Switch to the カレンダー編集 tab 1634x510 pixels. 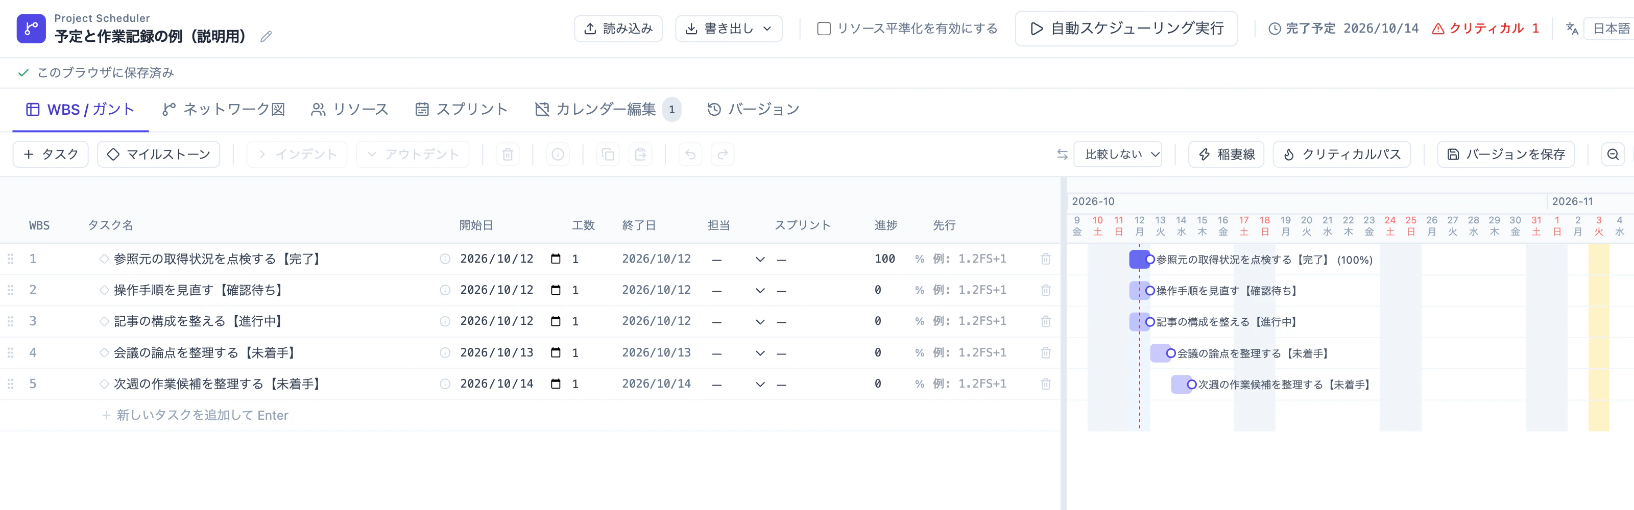coord(607,110)
